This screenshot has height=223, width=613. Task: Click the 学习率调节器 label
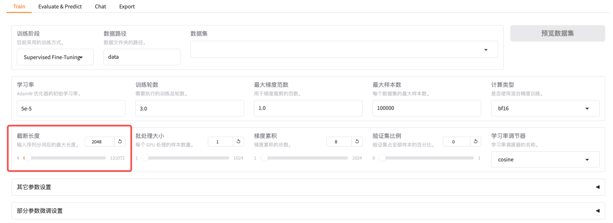(x=509, y=136)
